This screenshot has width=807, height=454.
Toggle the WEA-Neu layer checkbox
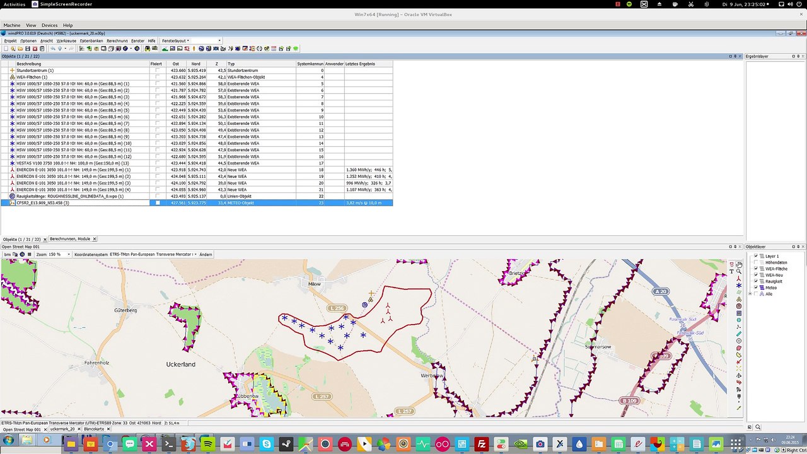click(757, 275)
